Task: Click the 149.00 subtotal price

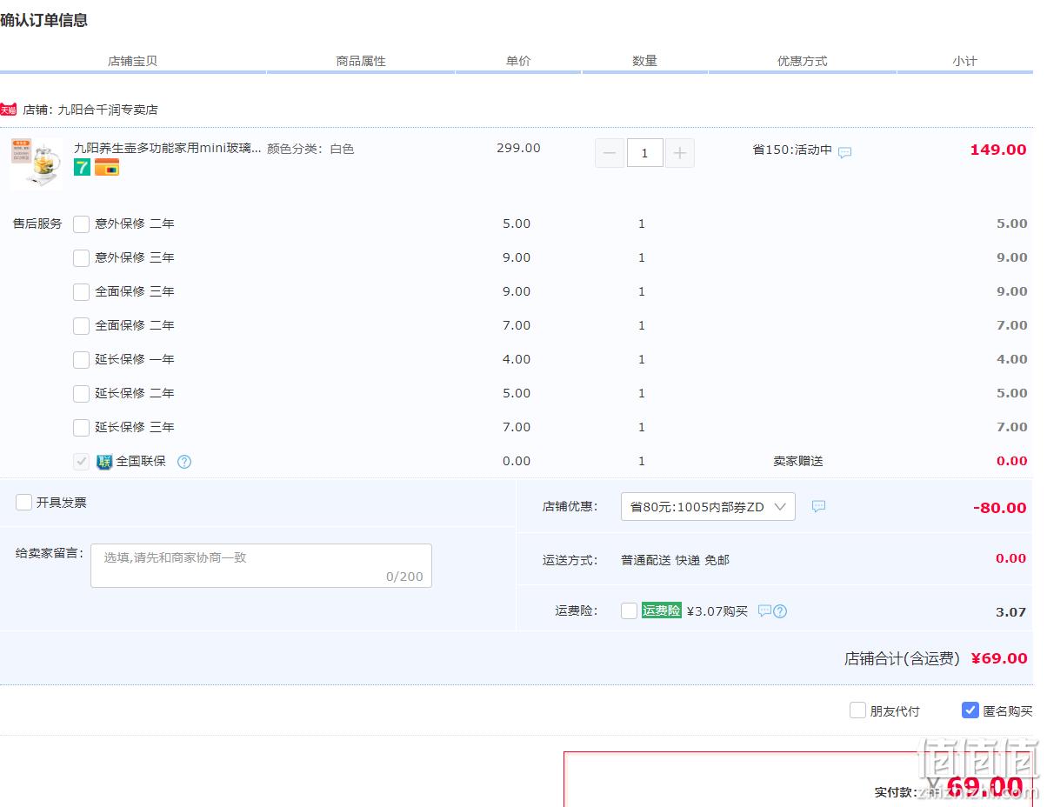Action: 998,150
